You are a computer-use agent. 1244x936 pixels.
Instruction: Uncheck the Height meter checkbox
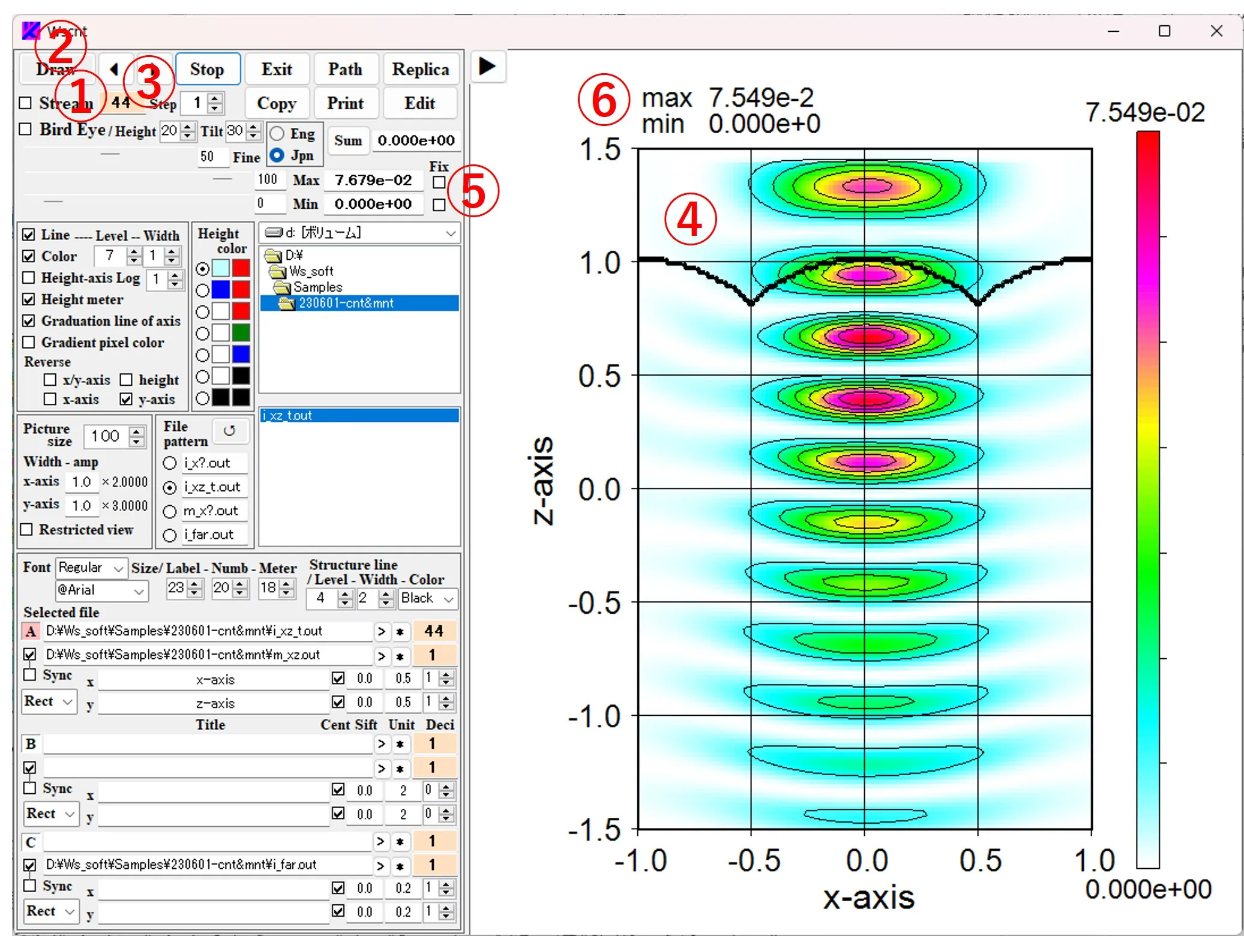[28, 299]
